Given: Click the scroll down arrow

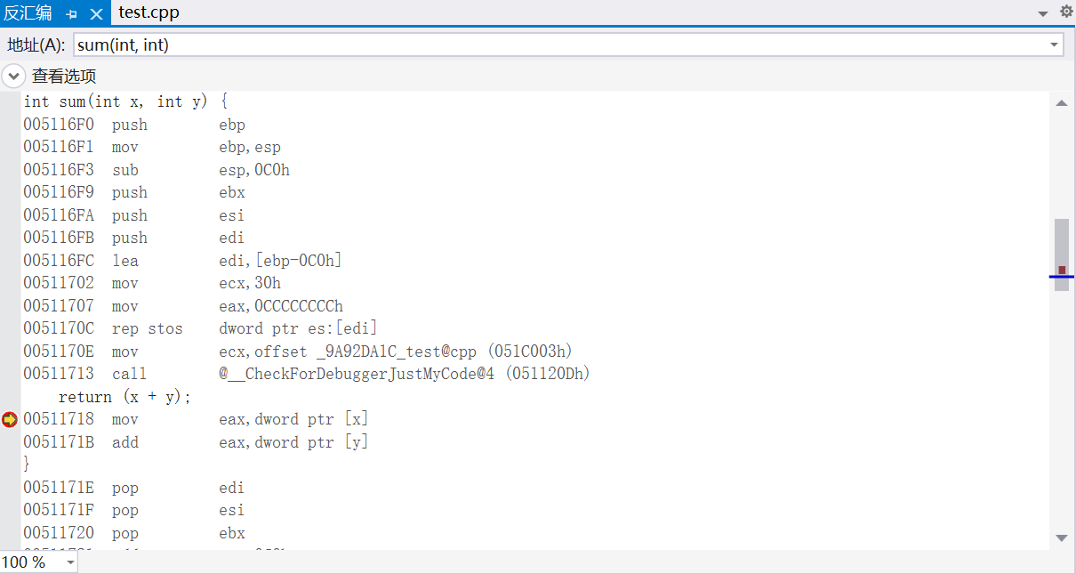Looking at the screenshot, I should (x=1061, y=538).
